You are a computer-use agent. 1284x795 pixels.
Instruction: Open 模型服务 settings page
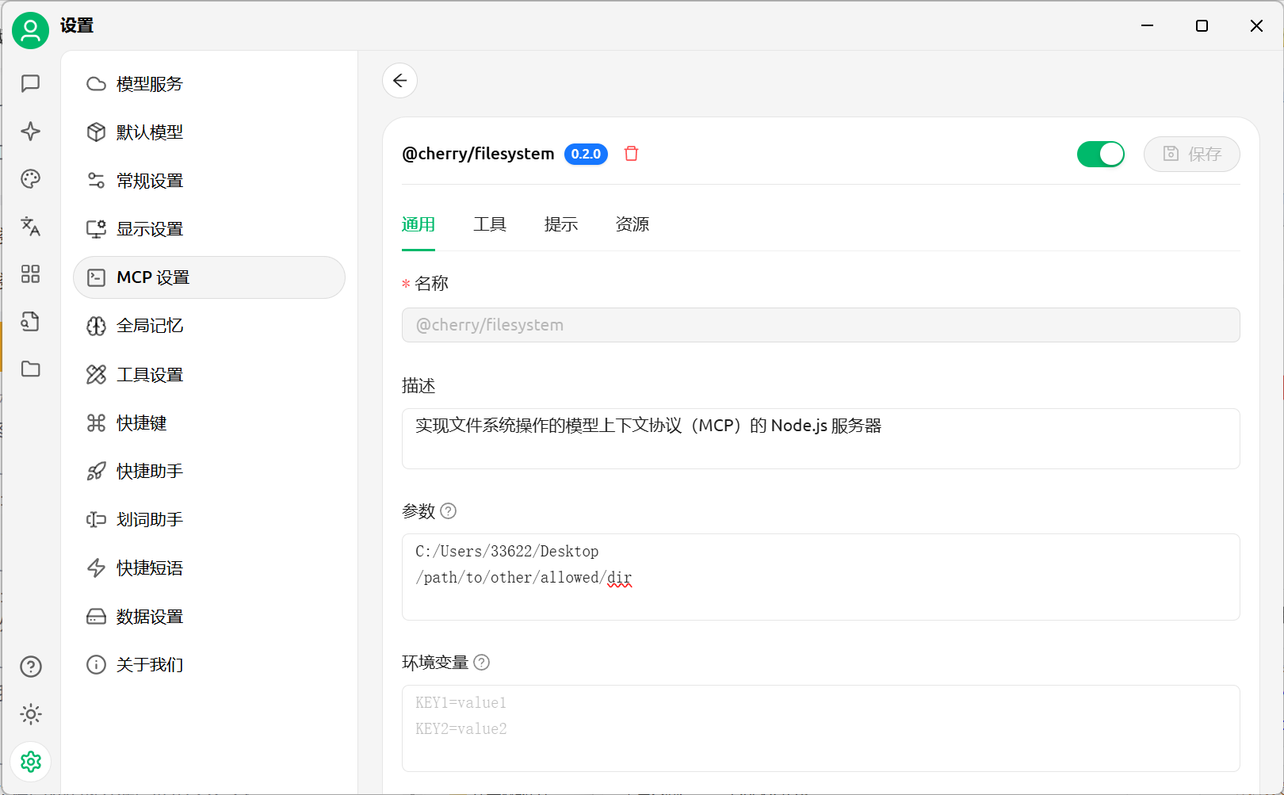point(150,84)
